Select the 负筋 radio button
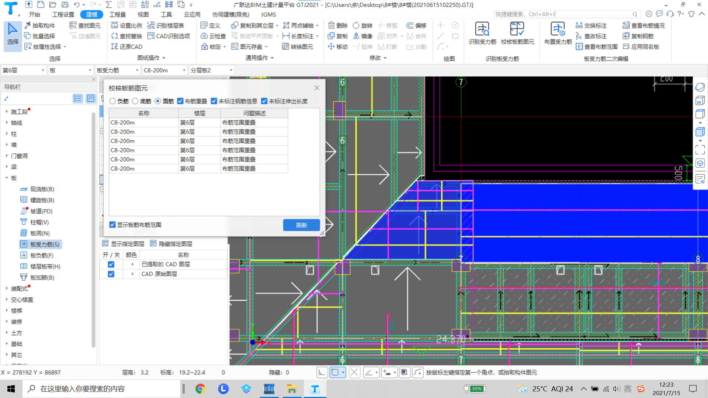This screenshot has height=398, width=708. 113,101
